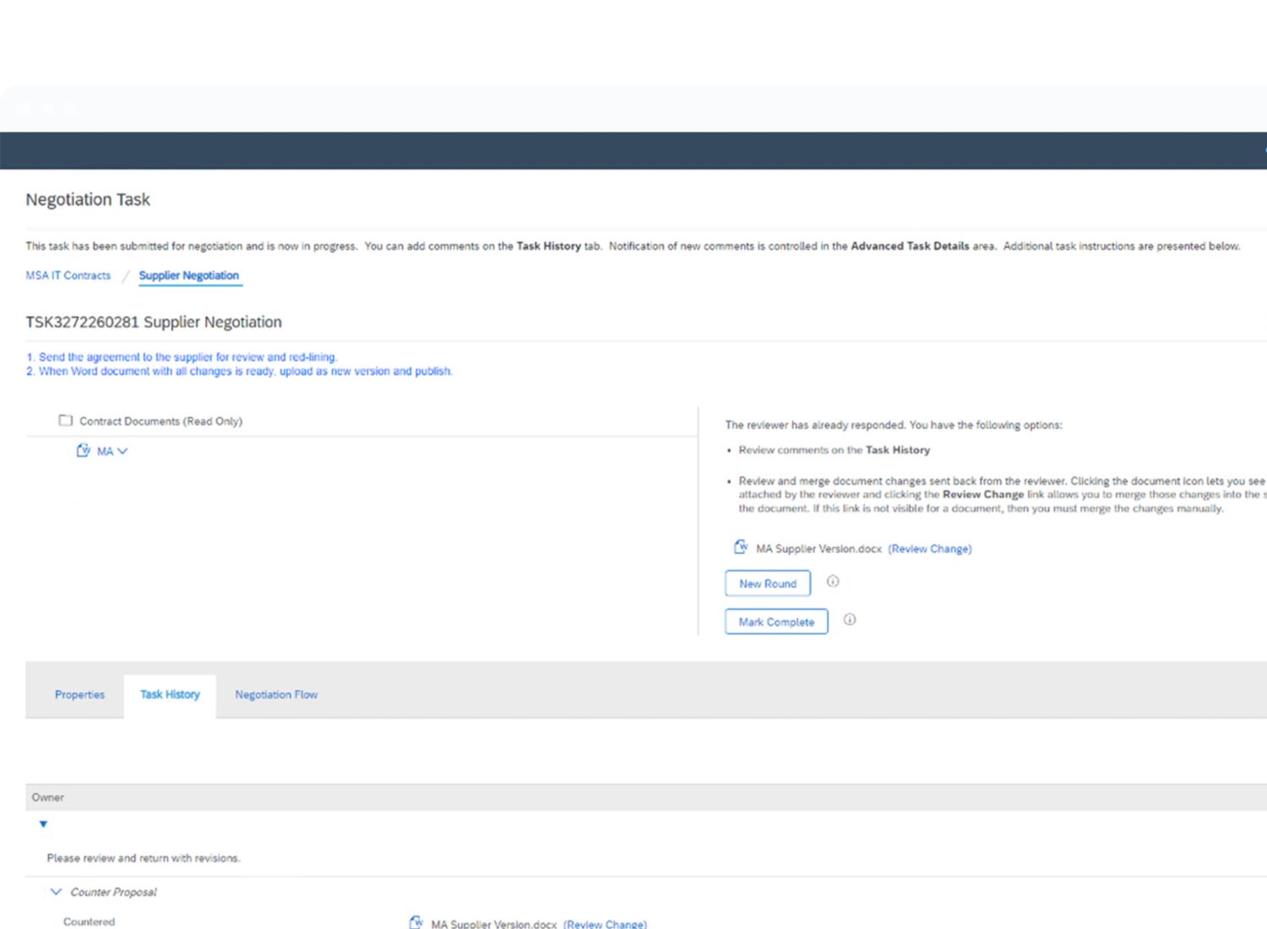Click the Owner column header

point(48,797)
